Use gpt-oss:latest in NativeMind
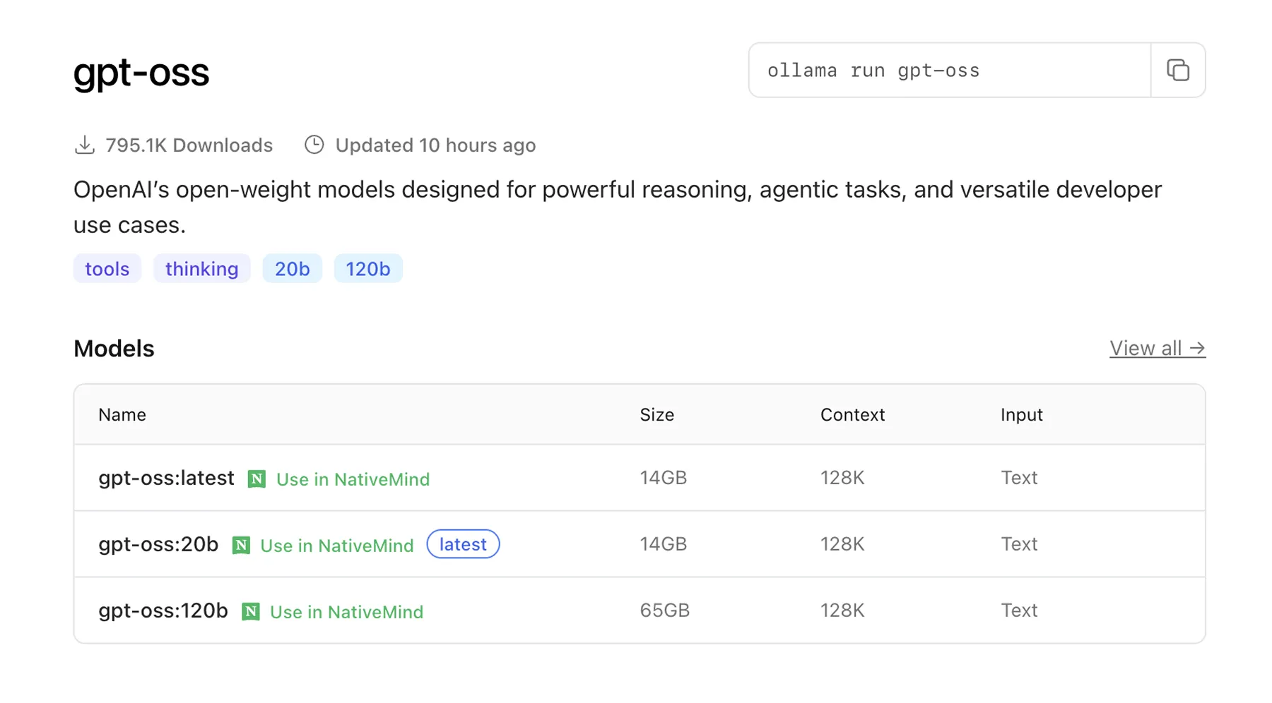This screenshot has height=703, width=1272. pos(353,479)
